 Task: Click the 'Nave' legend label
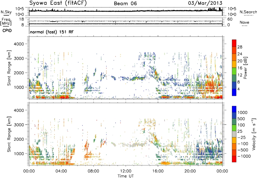pos(244,22)
